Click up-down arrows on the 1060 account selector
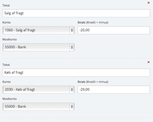The width and height of the screenshot is (153, 122). [72, 30]
